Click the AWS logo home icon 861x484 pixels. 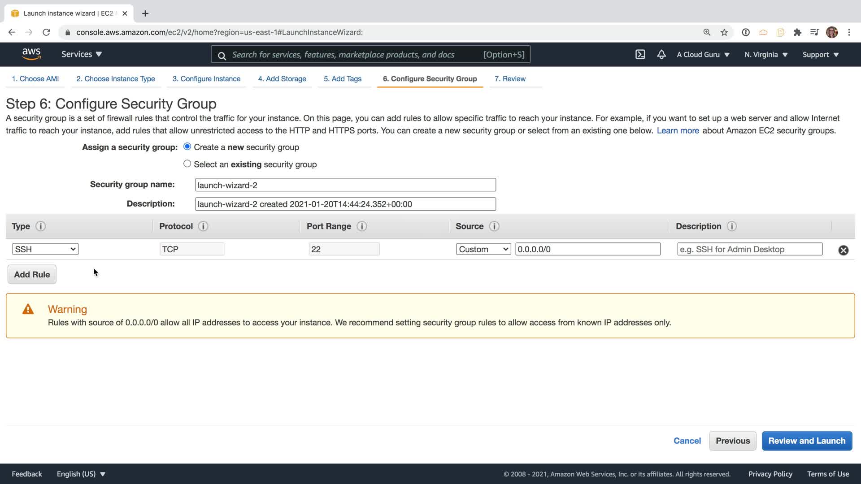[31, 54]
